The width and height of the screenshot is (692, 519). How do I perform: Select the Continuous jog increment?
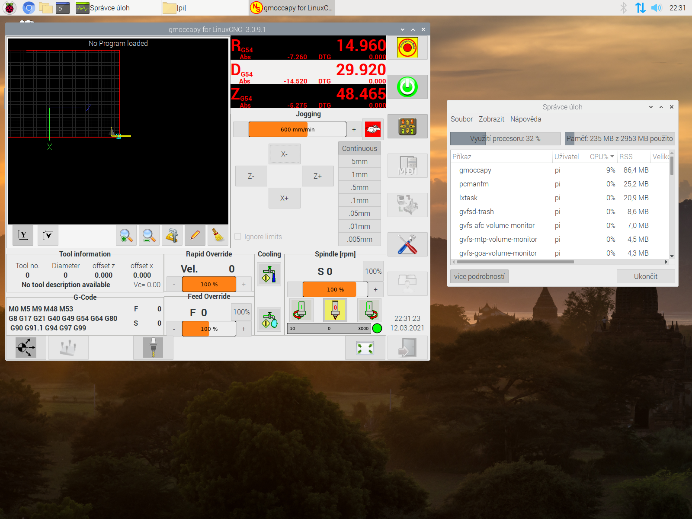(x=359, y=148)
